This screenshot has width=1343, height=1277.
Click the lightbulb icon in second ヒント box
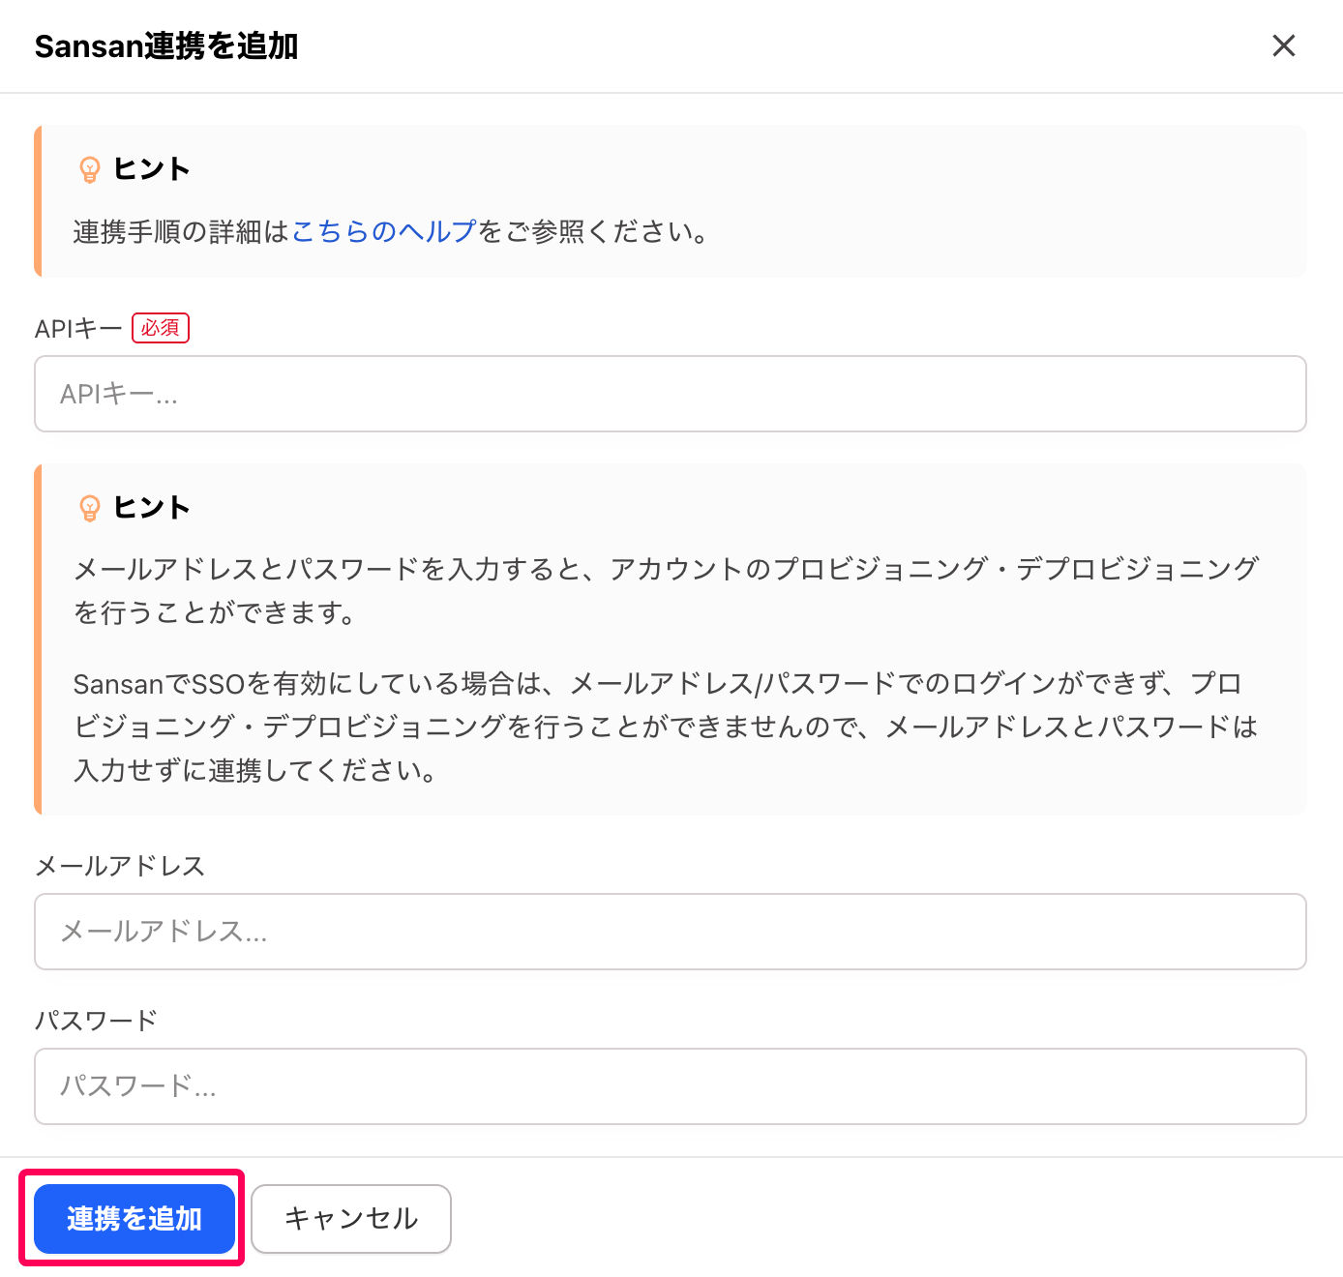pyautogui.click(x=90, y=508)
